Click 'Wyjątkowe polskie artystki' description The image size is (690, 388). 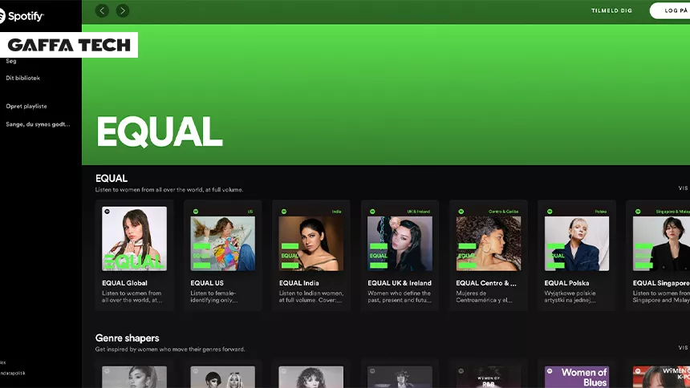(x=570, y=297)
